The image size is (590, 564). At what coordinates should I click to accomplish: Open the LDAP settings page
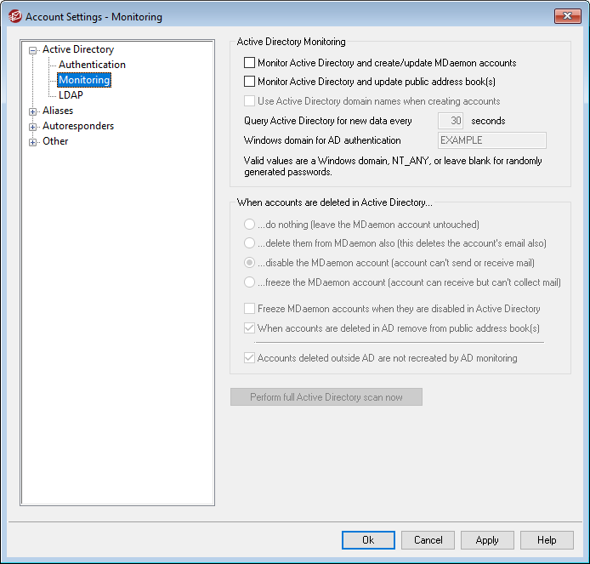pos(71,95)
